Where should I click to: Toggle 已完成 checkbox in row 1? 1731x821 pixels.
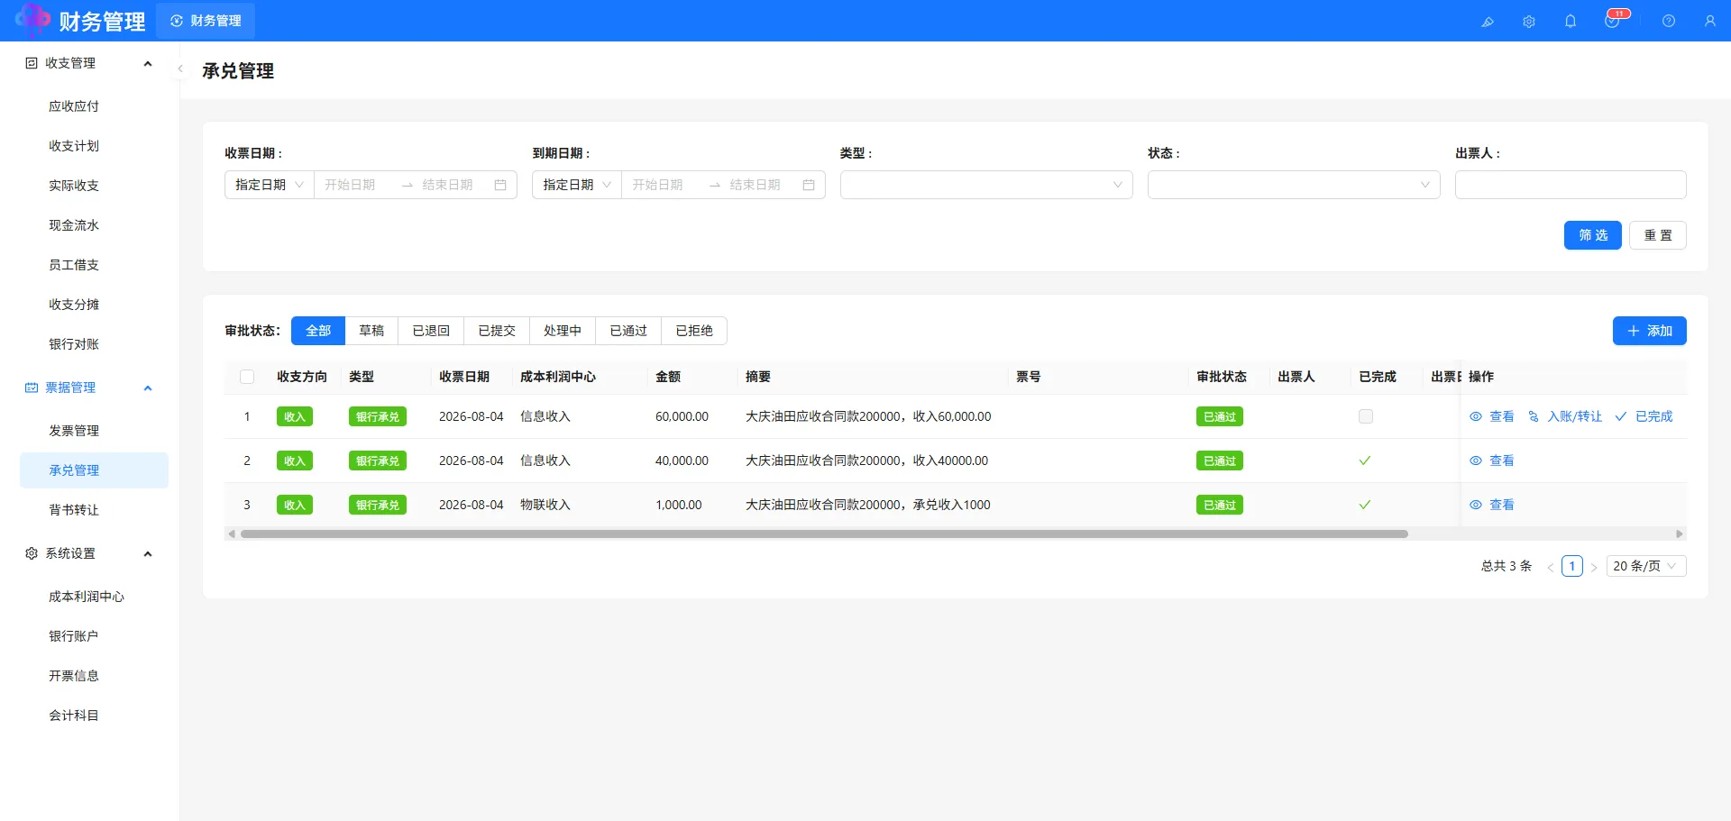click(1366, 416)
